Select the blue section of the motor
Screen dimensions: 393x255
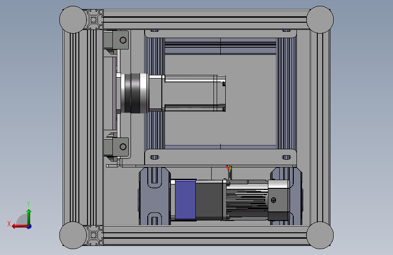pos(185,200)
